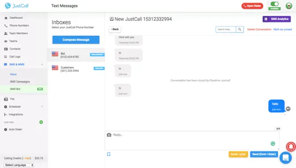Click the camera attachment icon

[x=109, y=135]
